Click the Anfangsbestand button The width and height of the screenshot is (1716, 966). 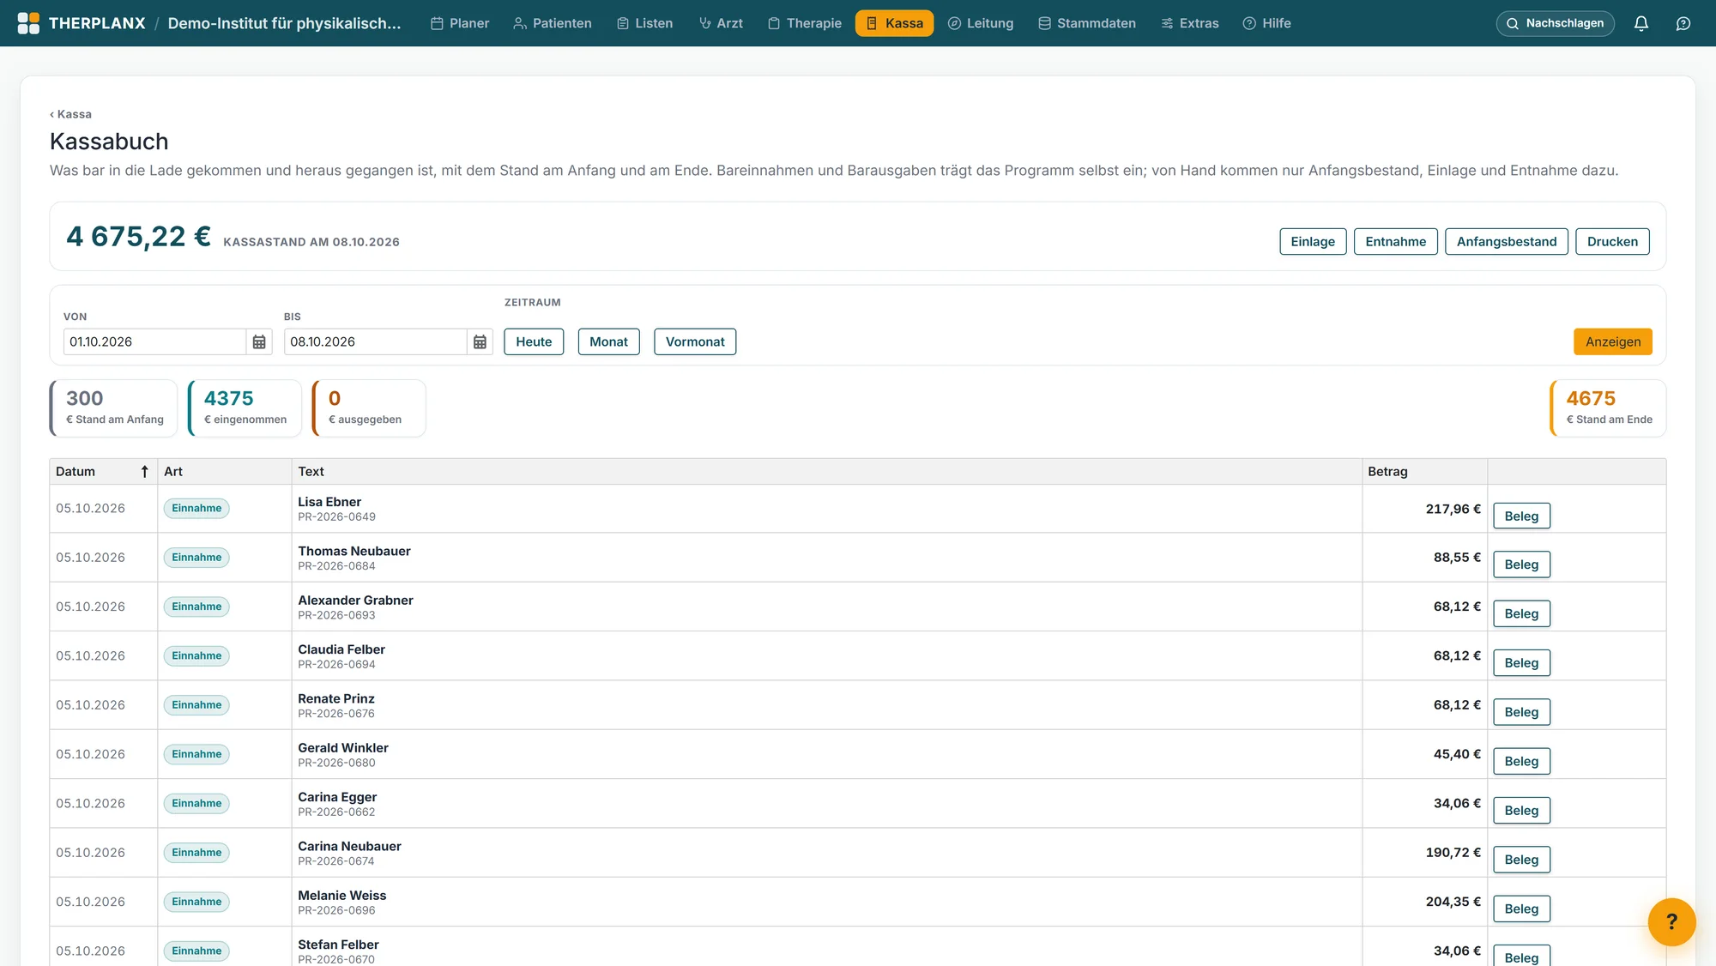coord(1506,242)
